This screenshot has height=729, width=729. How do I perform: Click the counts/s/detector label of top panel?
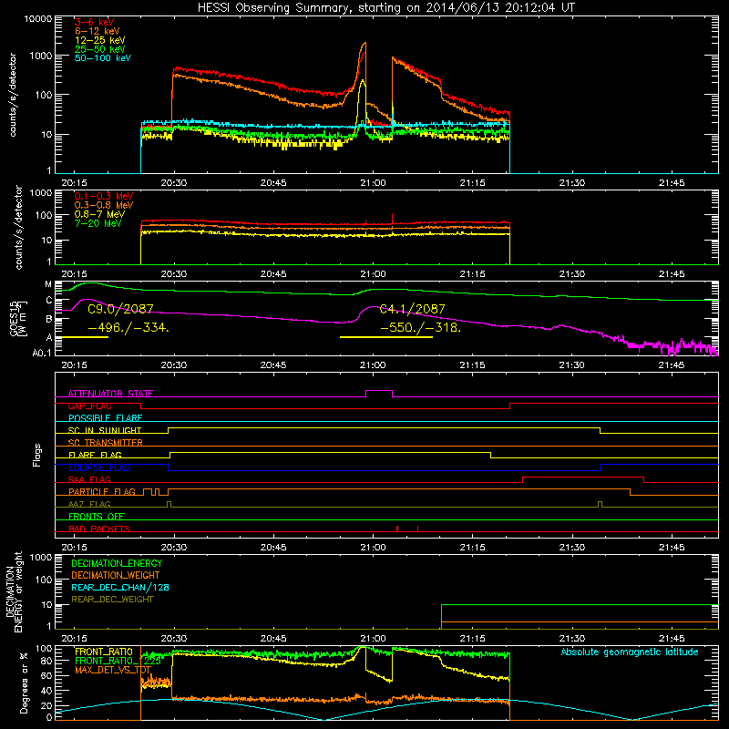pos(13,95)
